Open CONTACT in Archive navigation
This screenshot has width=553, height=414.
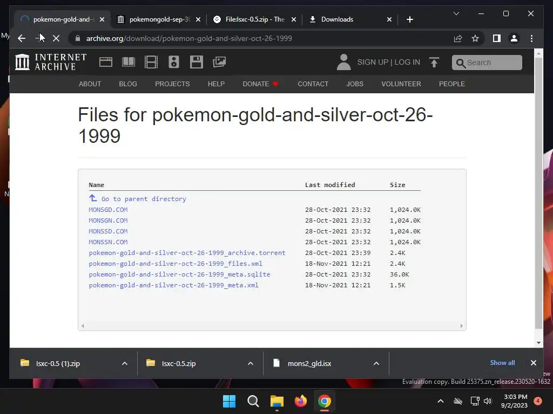click(x=313, y=84)
